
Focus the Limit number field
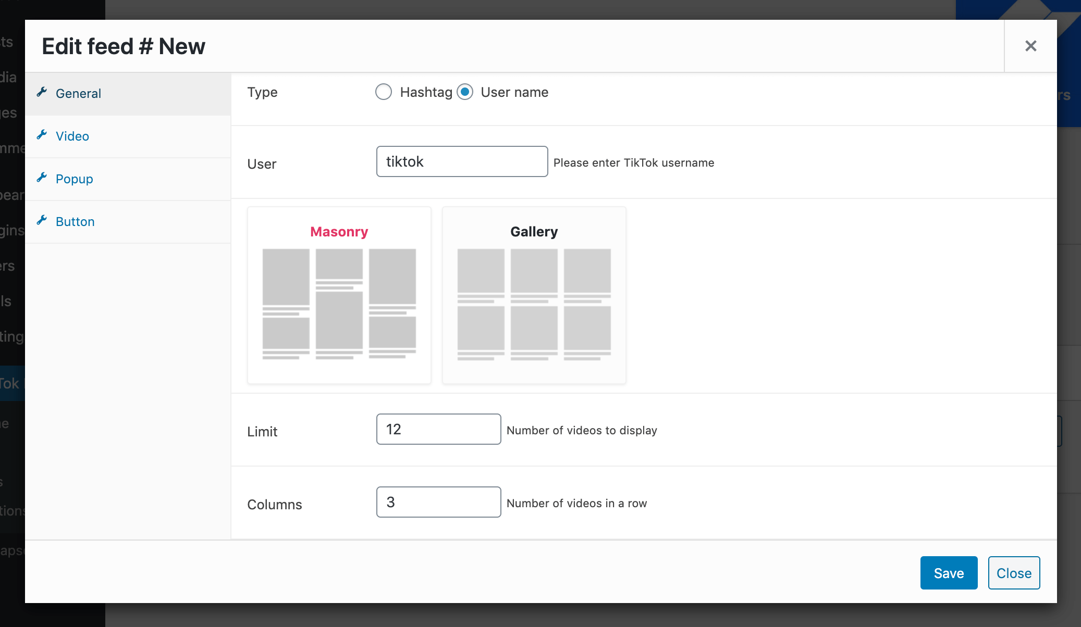click(438, 429)
